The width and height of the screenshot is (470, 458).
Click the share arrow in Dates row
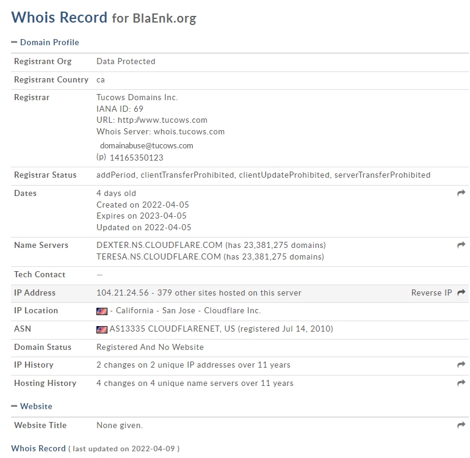(x=461, y=193)
